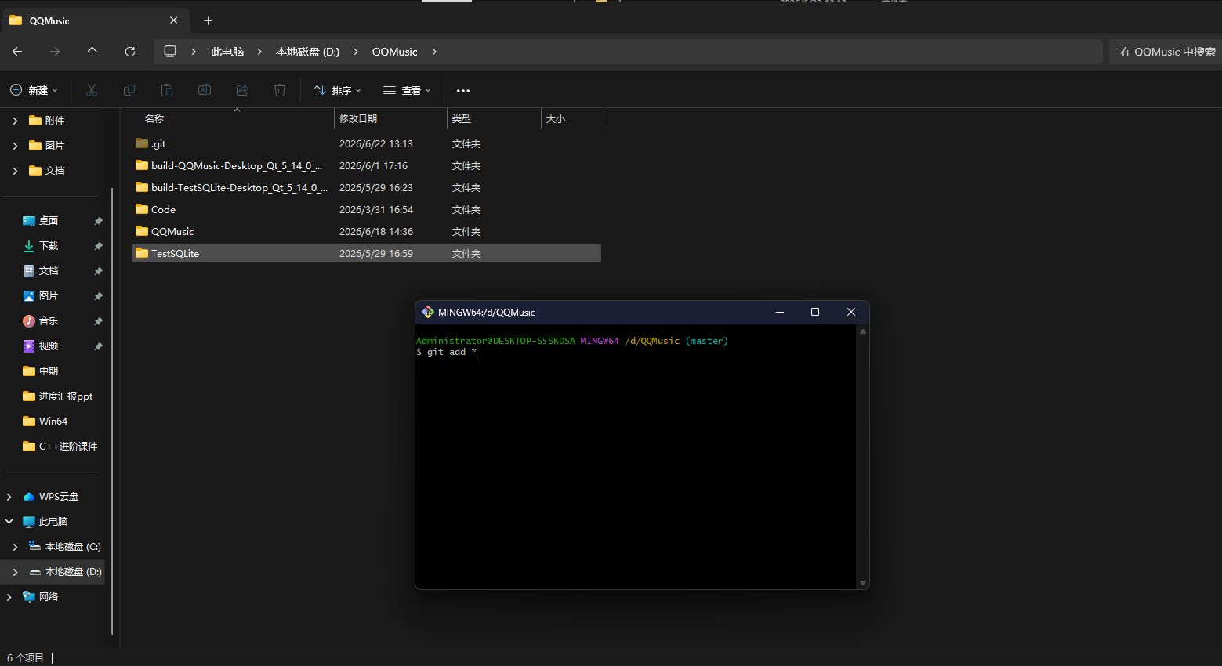1222x666 pixels.
Task: Open the 中期 folder in sidebar
Action: click(49, 371)
